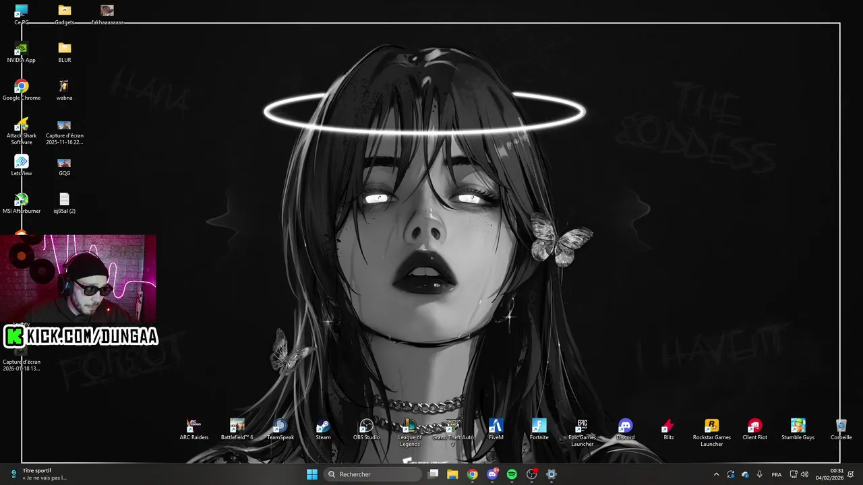Select the OBS Studio desktop shortcut

pyautogui.click(x=367, y=430)
